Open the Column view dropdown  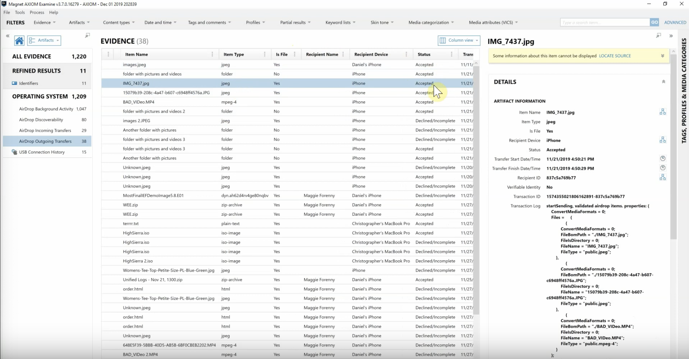[459, 40]
